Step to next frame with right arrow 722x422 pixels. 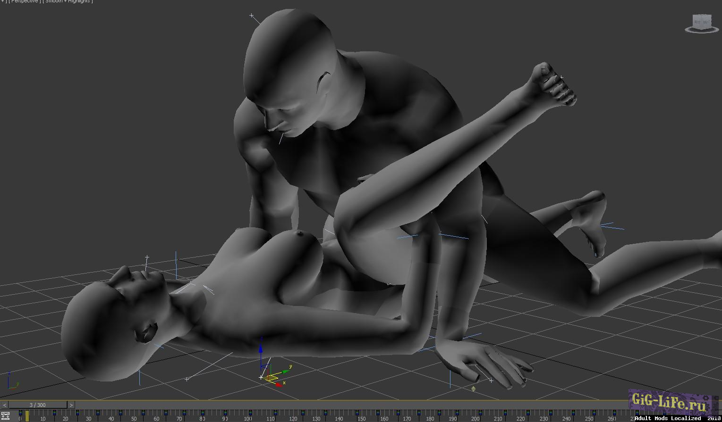coord(71,405)
